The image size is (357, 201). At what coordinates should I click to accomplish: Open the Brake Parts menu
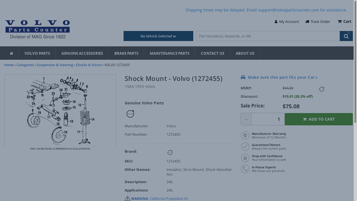click(x=126, y=53)
